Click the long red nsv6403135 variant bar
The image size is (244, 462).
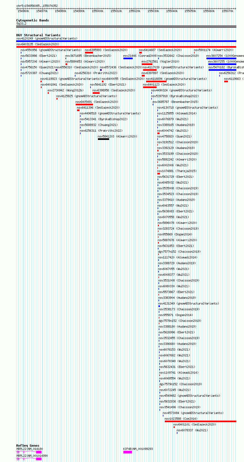(126, 47)
